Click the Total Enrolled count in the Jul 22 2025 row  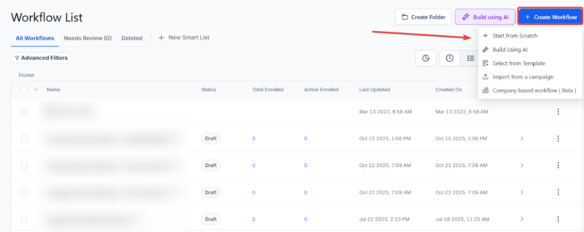click(254, 219)
